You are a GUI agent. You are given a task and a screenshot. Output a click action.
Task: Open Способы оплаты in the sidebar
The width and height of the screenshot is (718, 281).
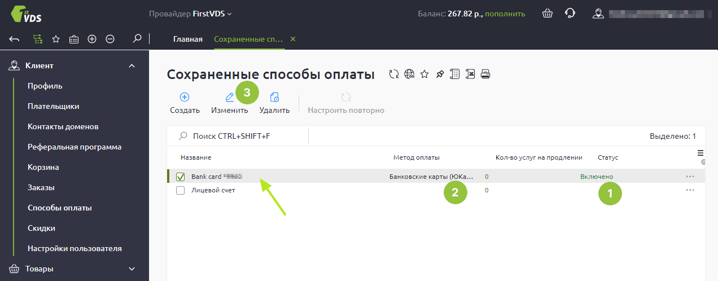tap(60, 208)
